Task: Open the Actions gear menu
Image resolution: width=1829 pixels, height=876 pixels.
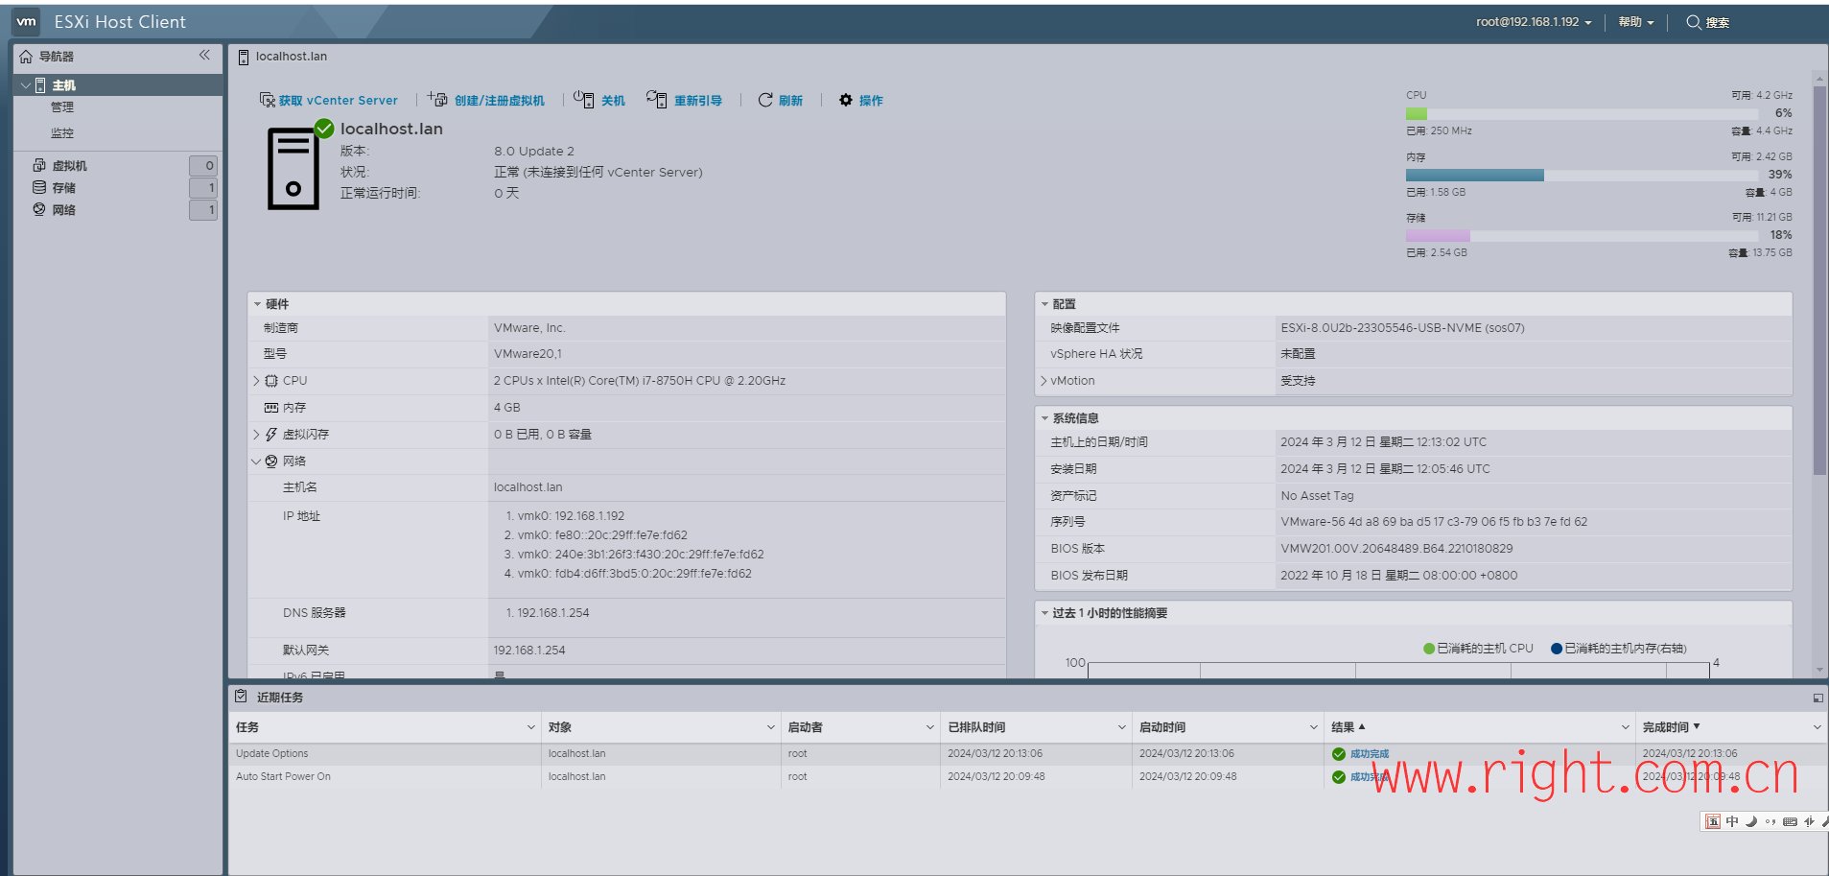Action: point(861,101)
